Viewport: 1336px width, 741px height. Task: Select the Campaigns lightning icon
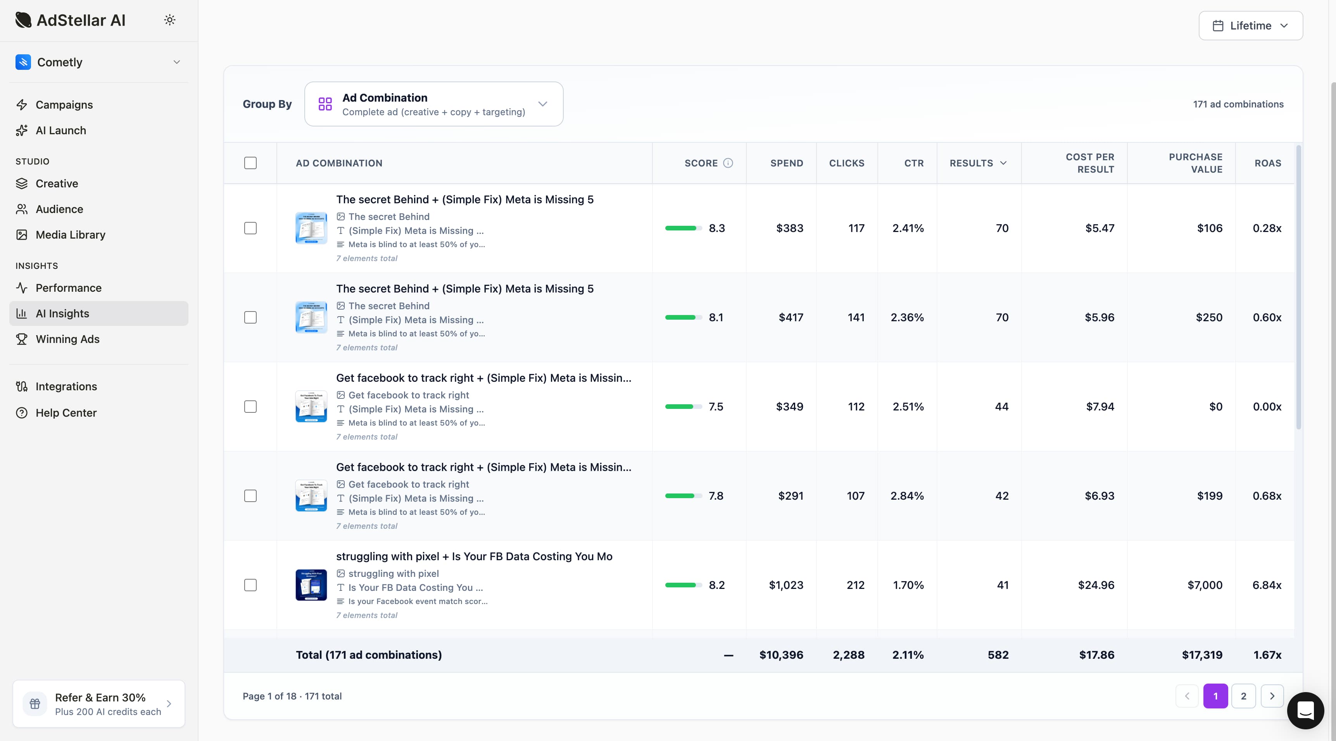(22, 105)
